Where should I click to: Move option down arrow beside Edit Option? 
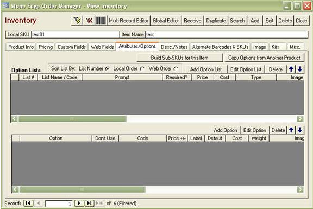coord(299,130)
